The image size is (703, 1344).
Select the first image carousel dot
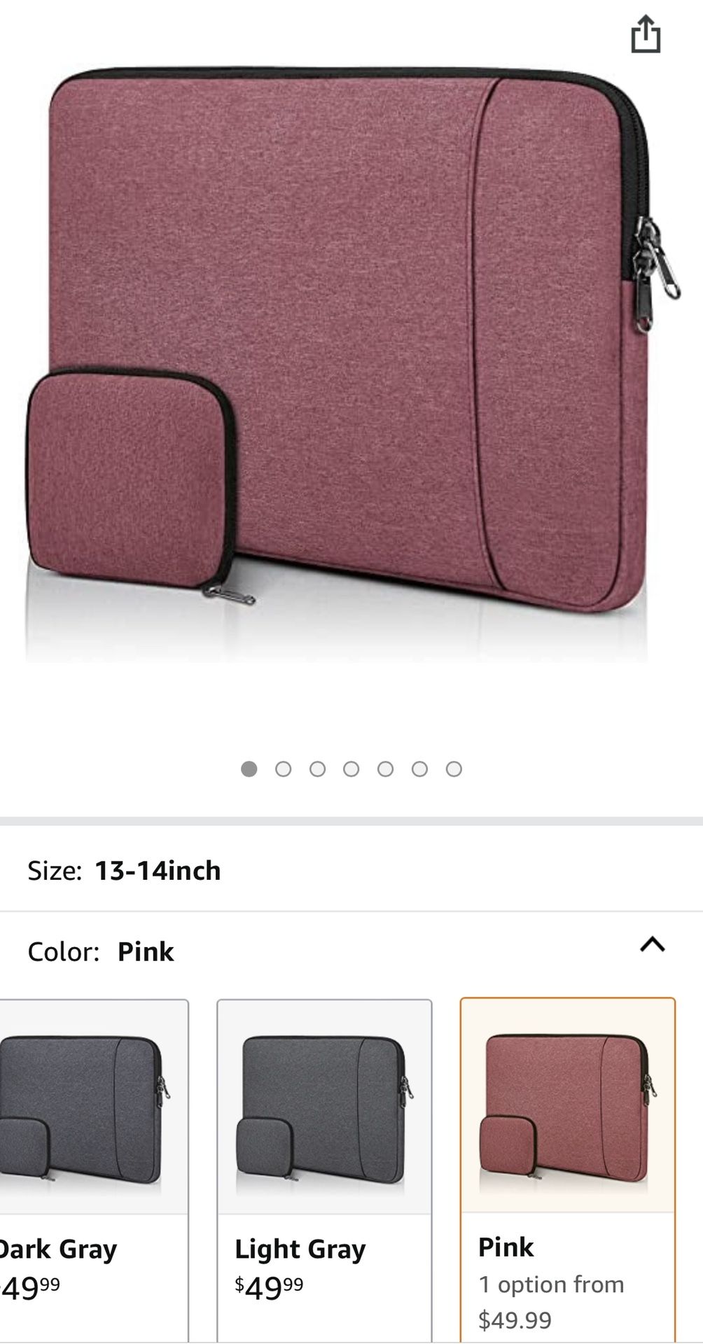249,769
